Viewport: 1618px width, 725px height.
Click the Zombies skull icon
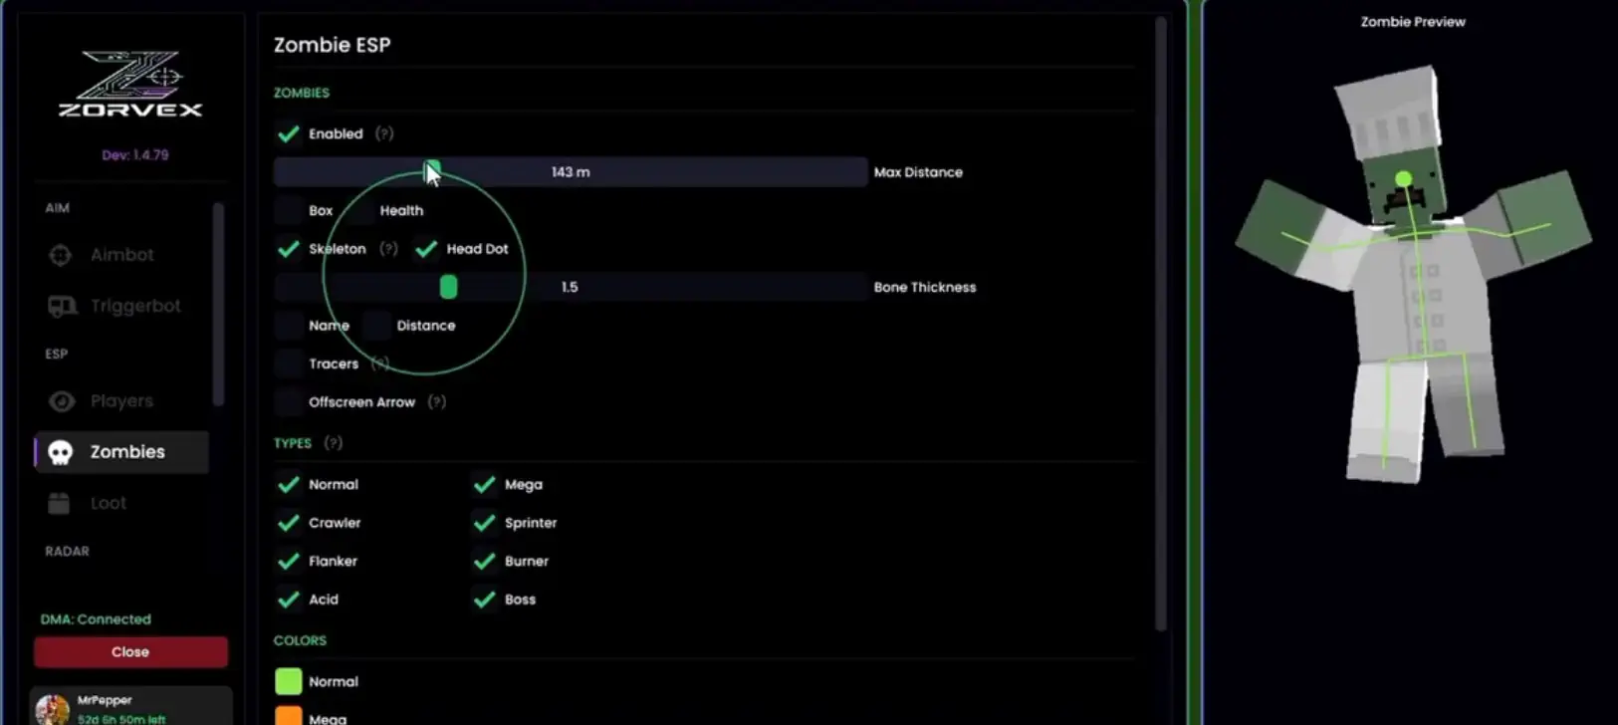click(61, 452)
